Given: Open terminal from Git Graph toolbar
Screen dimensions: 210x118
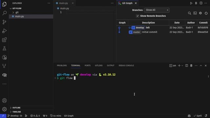Looking at the screenshot, I should click(195, 13).
